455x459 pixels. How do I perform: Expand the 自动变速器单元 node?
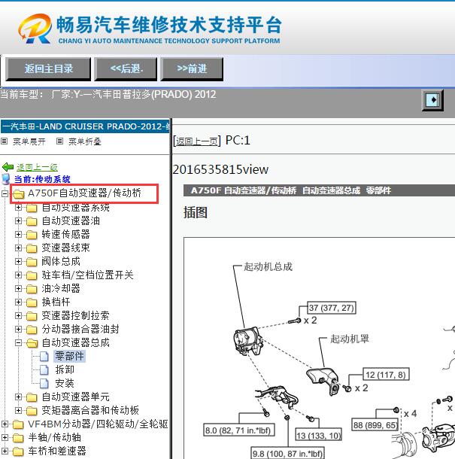coord(18,397)
